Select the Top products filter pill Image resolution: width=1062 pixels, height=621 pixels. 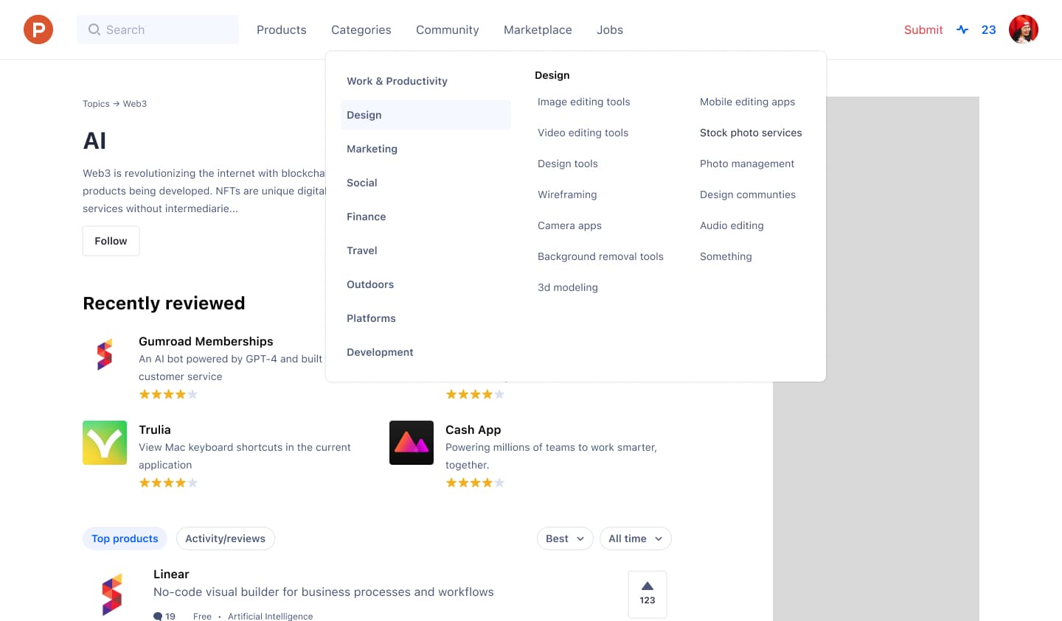(125, 538)
